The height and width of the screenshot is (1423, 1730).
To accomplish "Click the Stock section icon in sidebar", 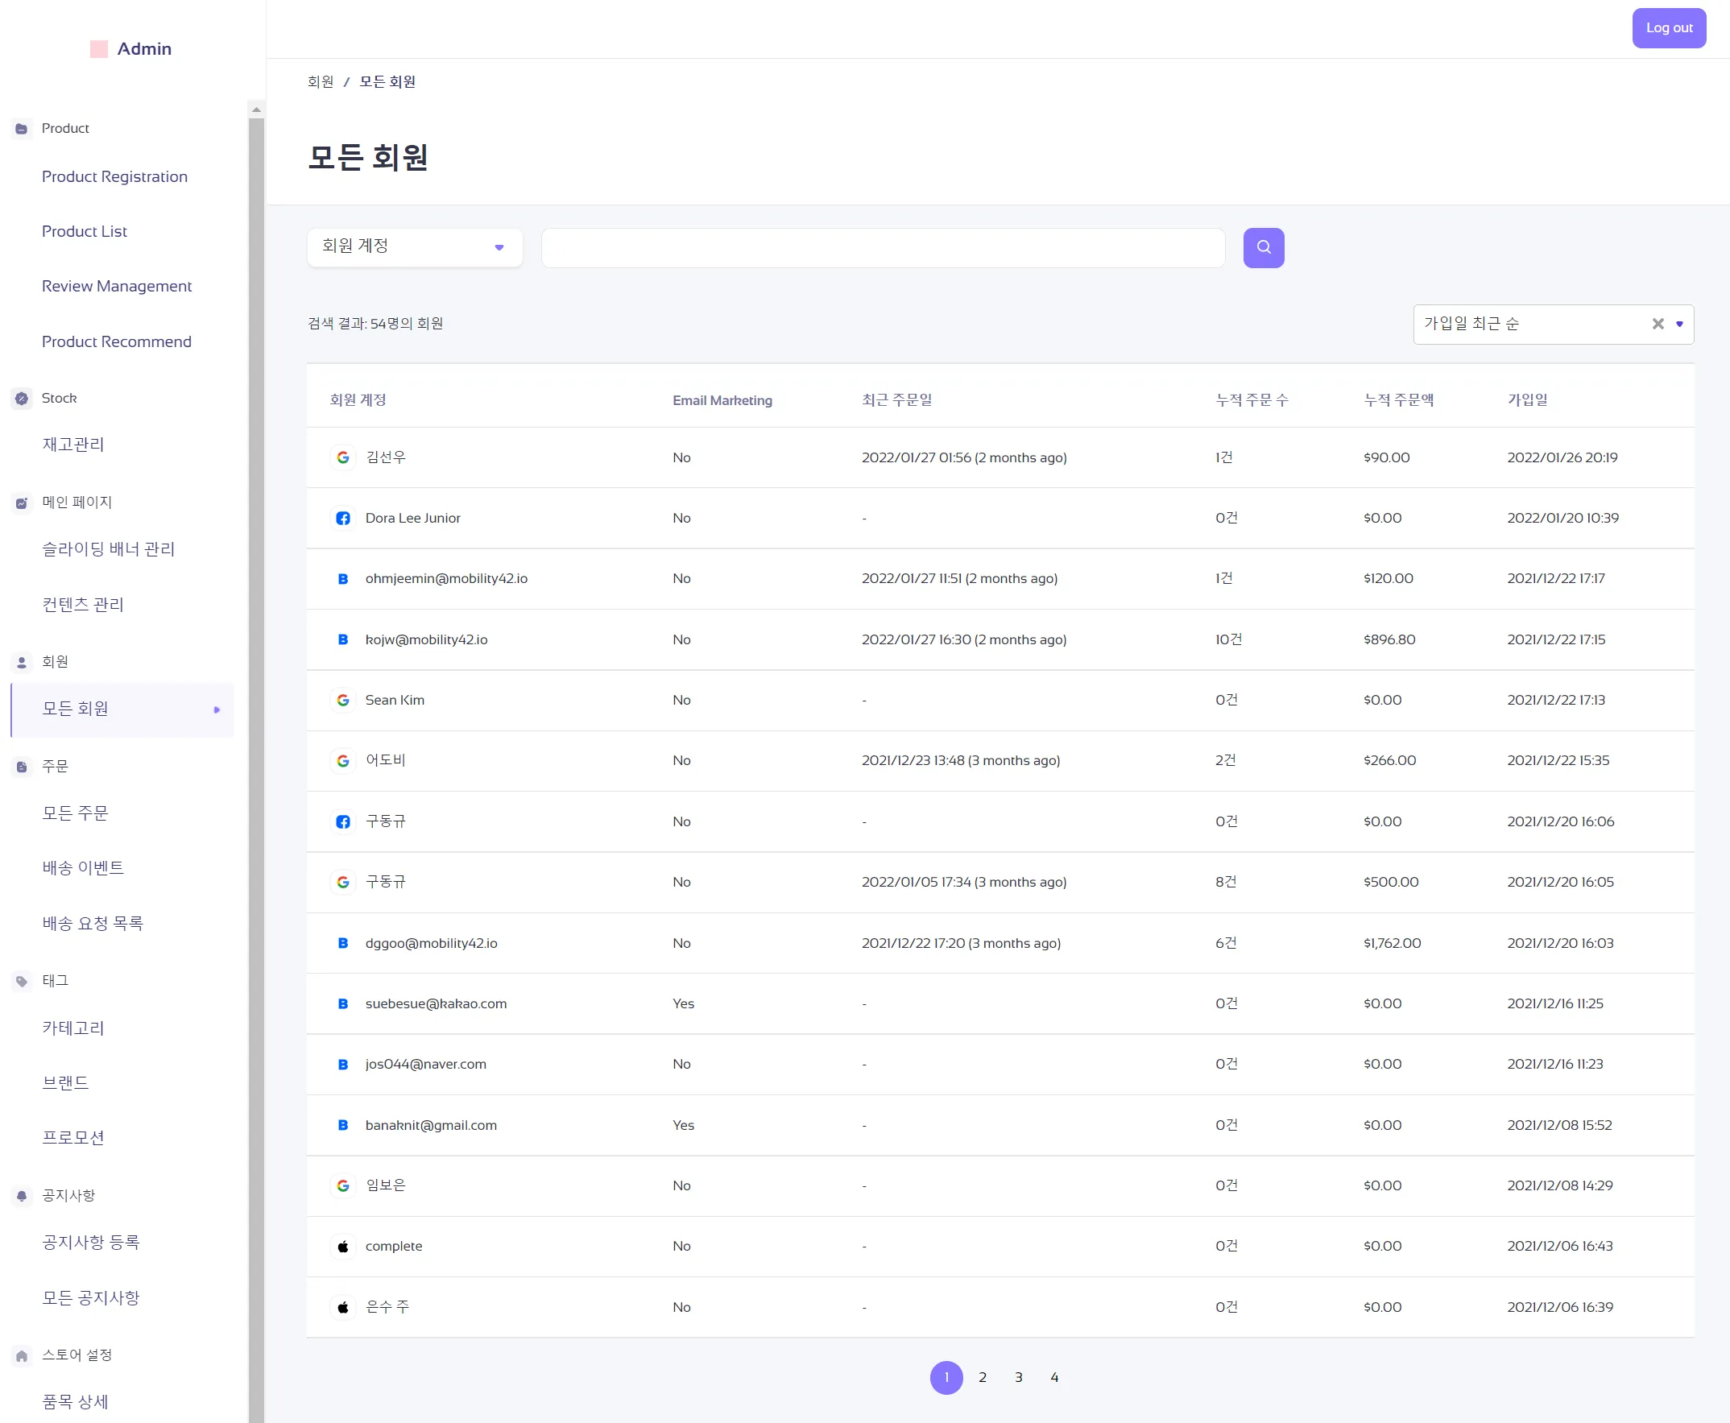I will pyautogui.click(x=22, y=399).
